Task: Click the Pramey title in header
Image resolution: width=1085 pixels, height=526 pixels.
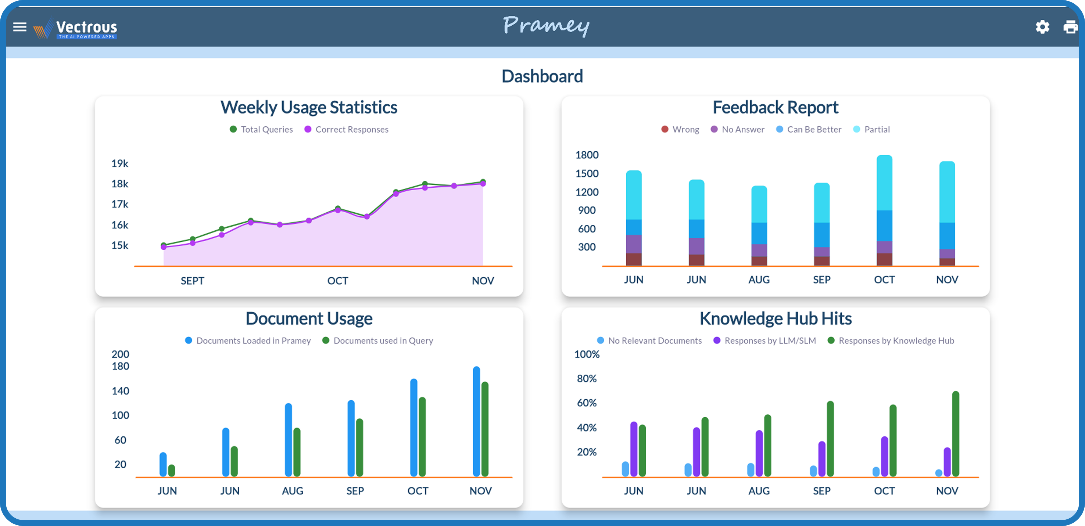Action: tap(546, 25)
